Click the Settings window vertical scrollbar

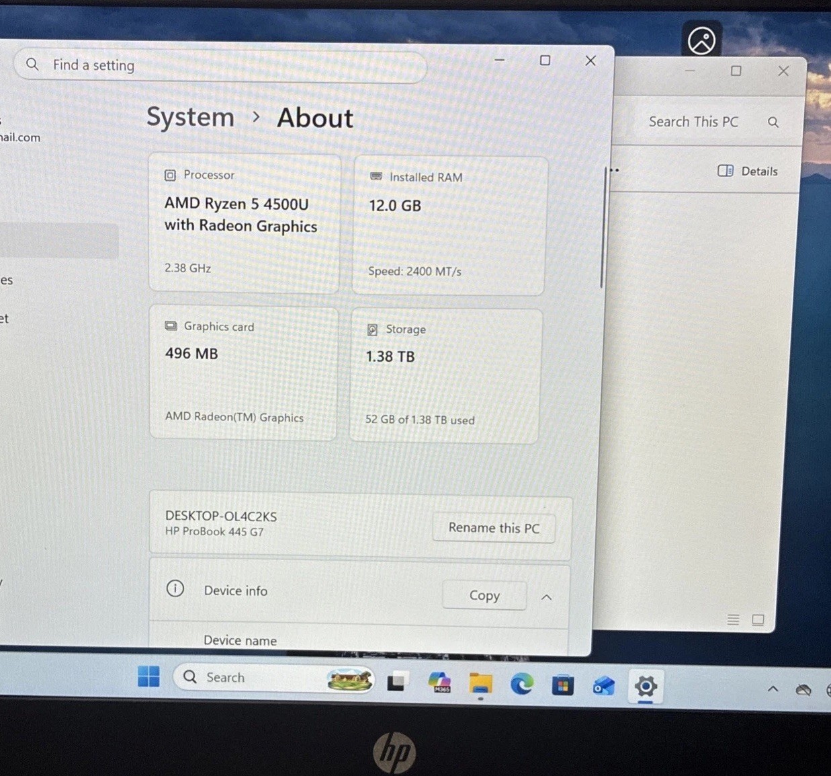tap(603, 229)
